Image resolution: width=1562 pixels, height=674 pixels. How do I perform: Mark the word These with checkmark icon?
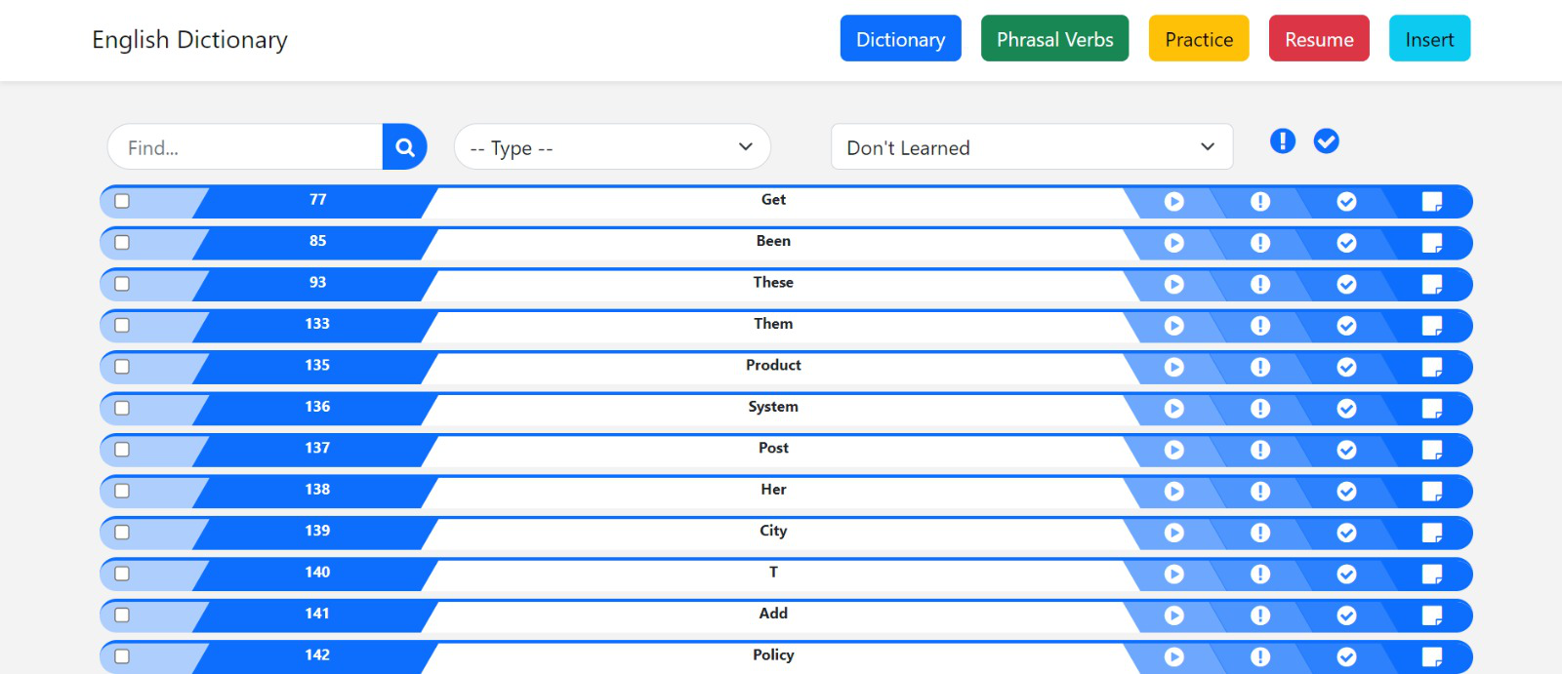(x=1346, y=285)
